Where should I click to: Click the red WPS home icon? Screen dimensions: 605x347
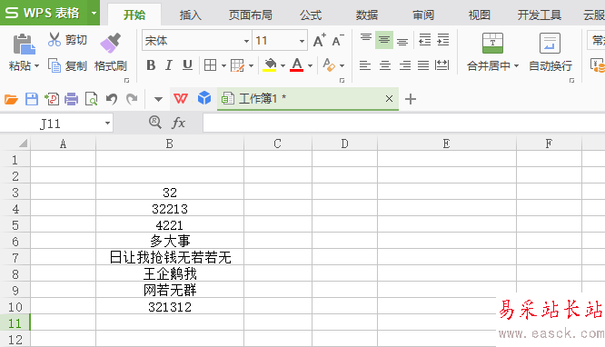(x=181, y=99)
